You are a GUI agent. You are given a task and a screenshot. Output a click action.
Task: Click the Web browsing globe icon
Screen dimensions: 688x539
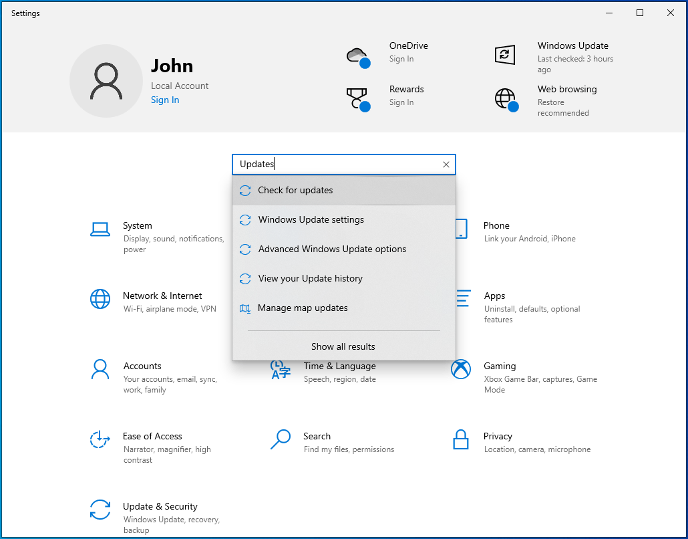(506, 99)
